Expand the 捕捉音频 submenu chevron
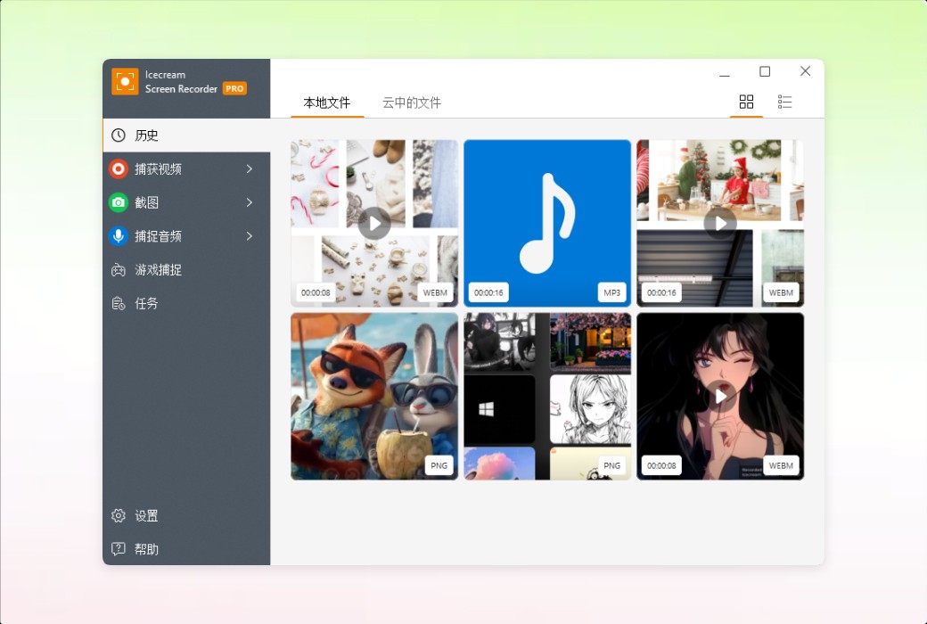Screen dimensions: 927x624 pos(251,236)
